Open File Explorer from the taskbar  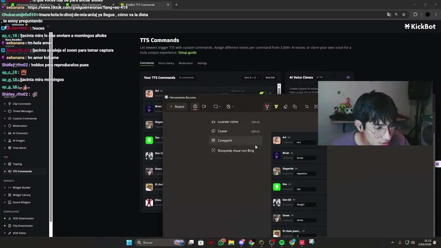[x=231, y=242]
